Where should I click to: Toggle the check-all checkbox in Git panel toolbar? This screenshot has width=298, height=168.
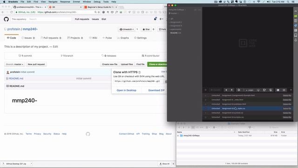[x=206, y=90]
